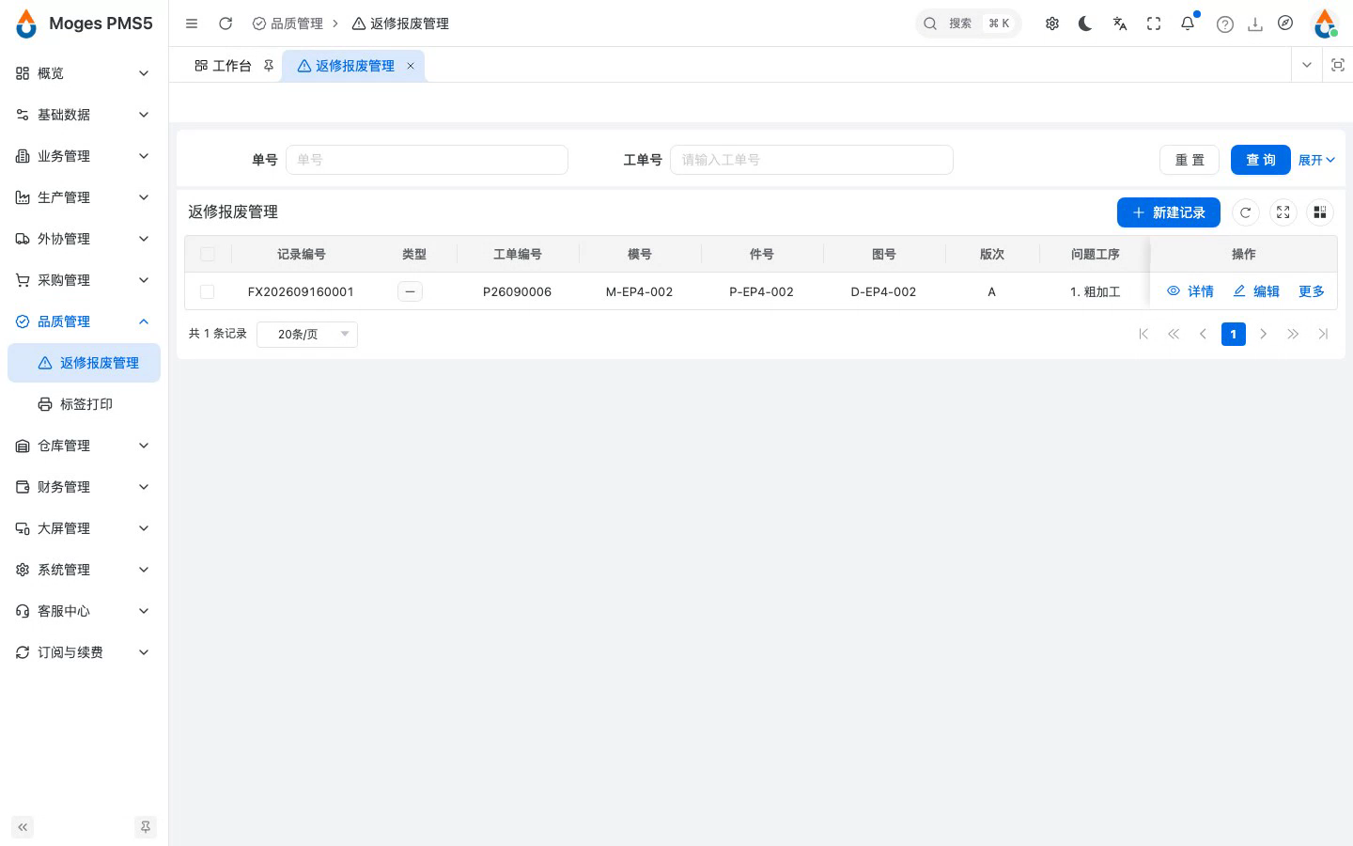1353x846 pixels.
Task: Maximize content area icon at tab bar right
Action: 1338,65
